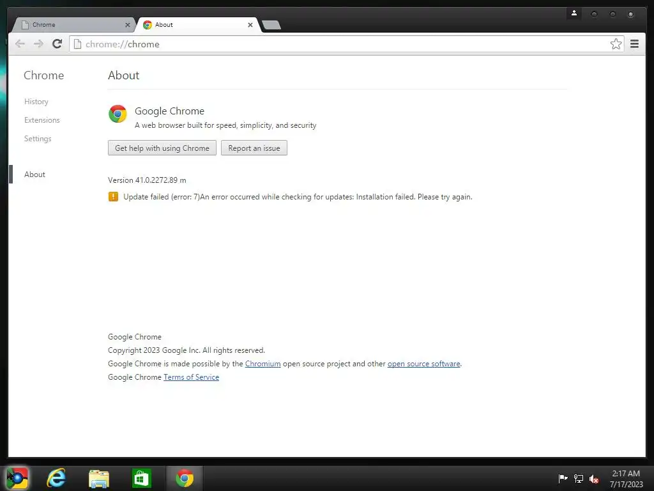Click the Copyright 2023 Google Inc. line
Viewport: 654px width, 491px height.
186,350
